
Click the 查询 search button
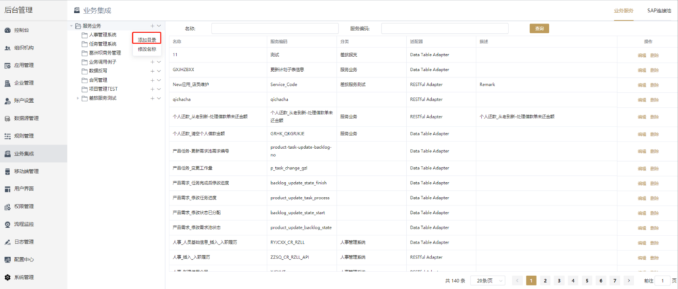point(539,28)
